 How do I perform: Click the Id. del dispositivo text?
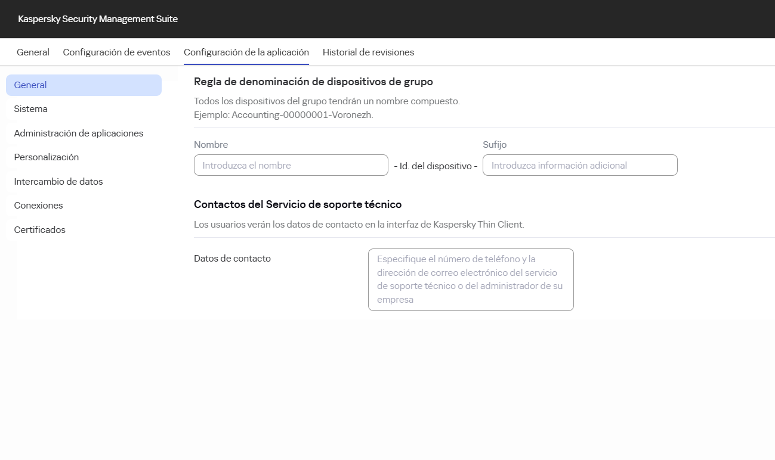pyautogui.click(x=435, y=166)
